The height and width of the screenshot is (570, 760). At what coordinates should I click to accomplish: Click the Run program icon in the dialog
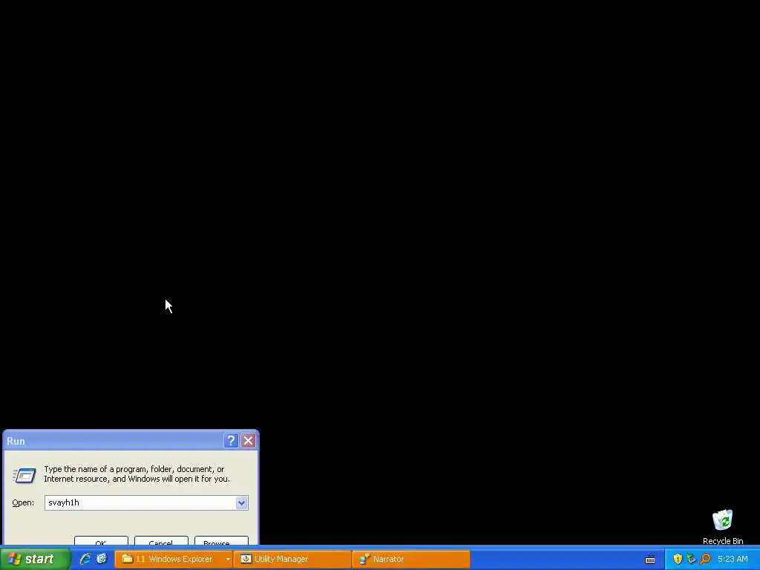(24, 475)
